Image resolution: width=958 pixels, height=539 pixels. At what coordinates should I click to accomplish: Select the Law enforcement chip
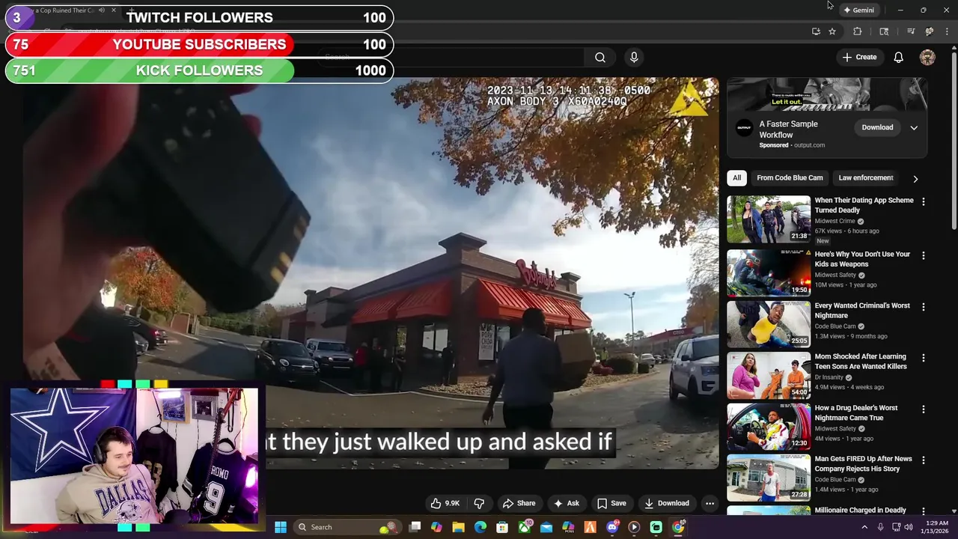(x=865, y=178)
